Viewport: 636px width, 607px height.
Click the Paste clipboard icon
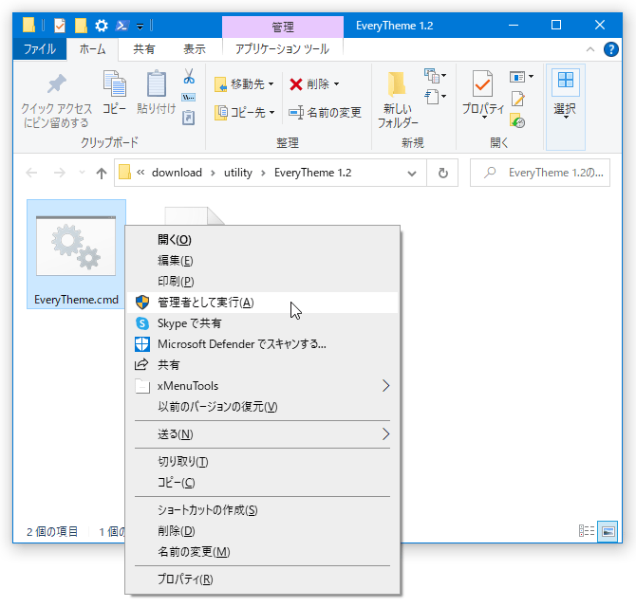coord(157,83)
